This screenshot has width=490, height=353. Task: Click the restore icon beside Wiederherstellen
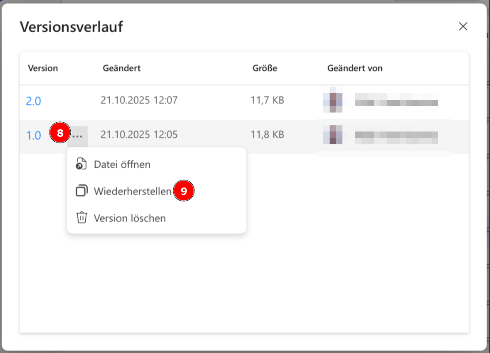pos(81,191)
